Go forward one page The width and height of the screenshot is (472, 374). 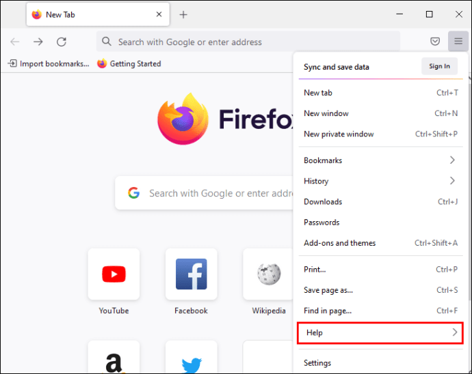point(38,42)
